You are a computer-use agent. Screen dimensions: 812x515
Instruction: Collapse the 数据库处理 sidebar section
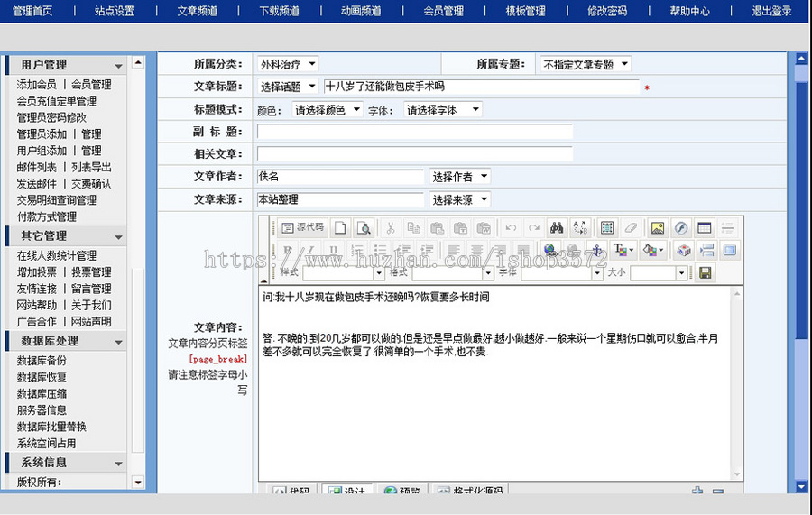click(118, 342)
